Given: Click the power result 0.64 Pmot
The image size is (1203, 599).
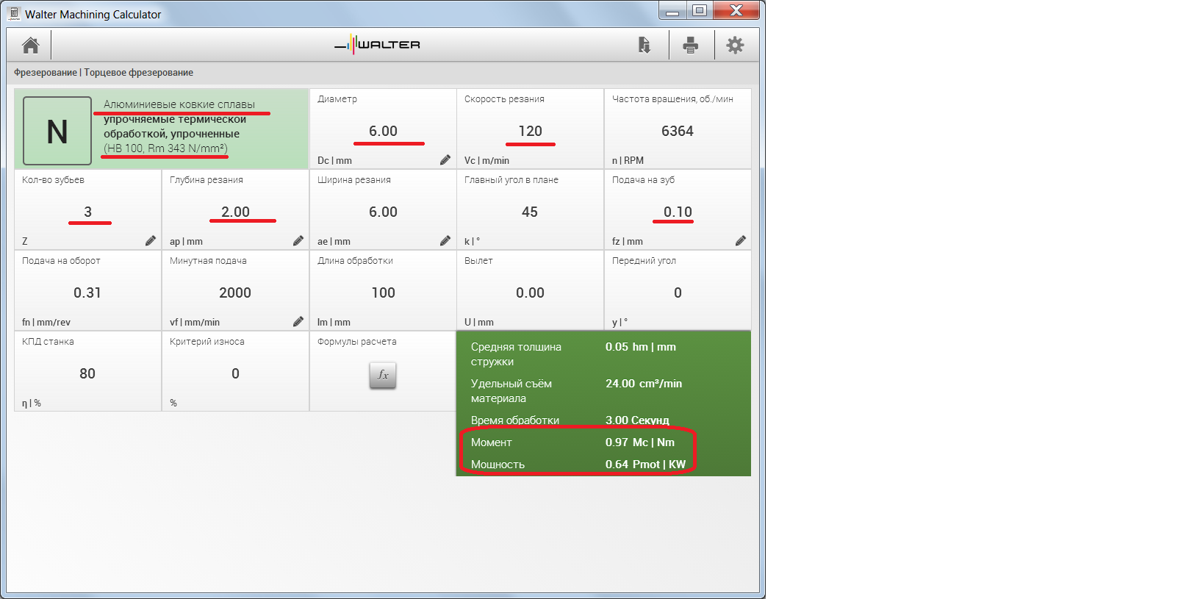Looking at the screenshot, I should (x=645, y=465).
